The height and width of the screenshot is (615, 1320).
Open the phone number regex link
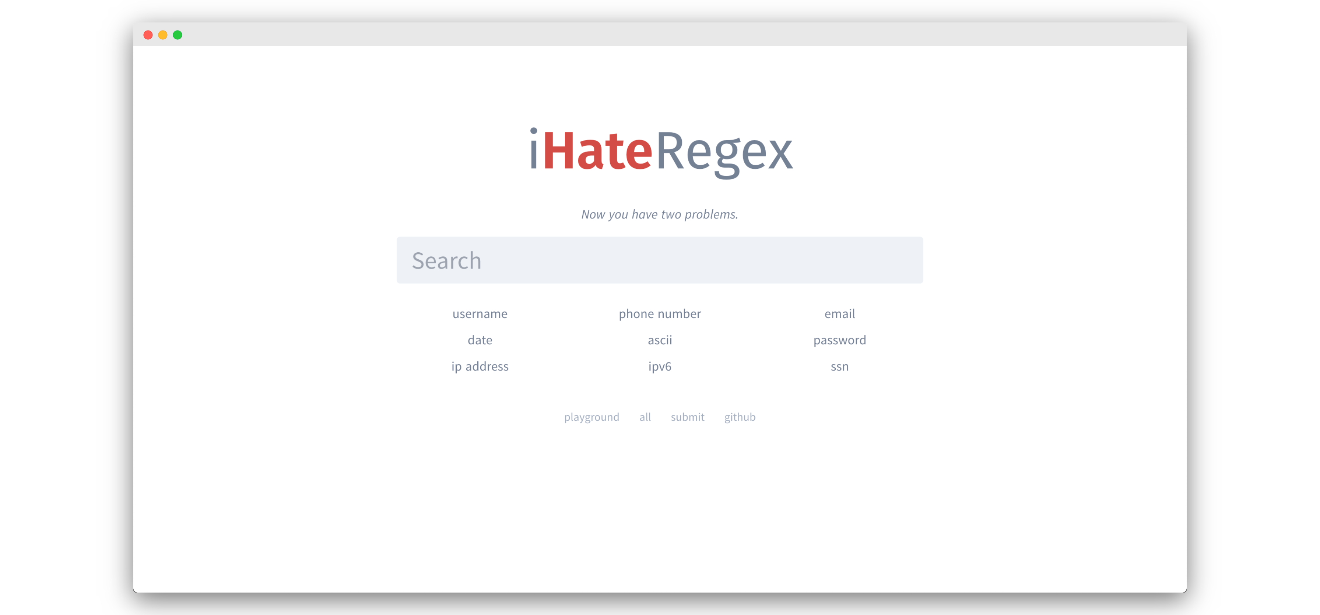[x=660, y=314]
